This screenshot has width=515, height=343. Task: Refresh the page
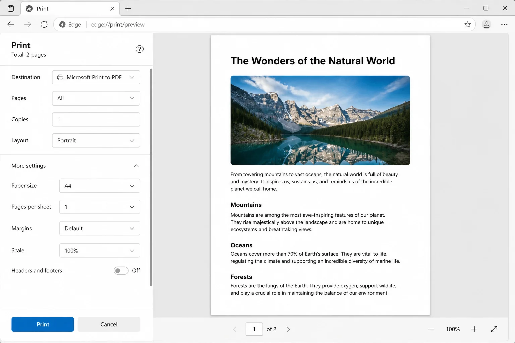[44, 24]
